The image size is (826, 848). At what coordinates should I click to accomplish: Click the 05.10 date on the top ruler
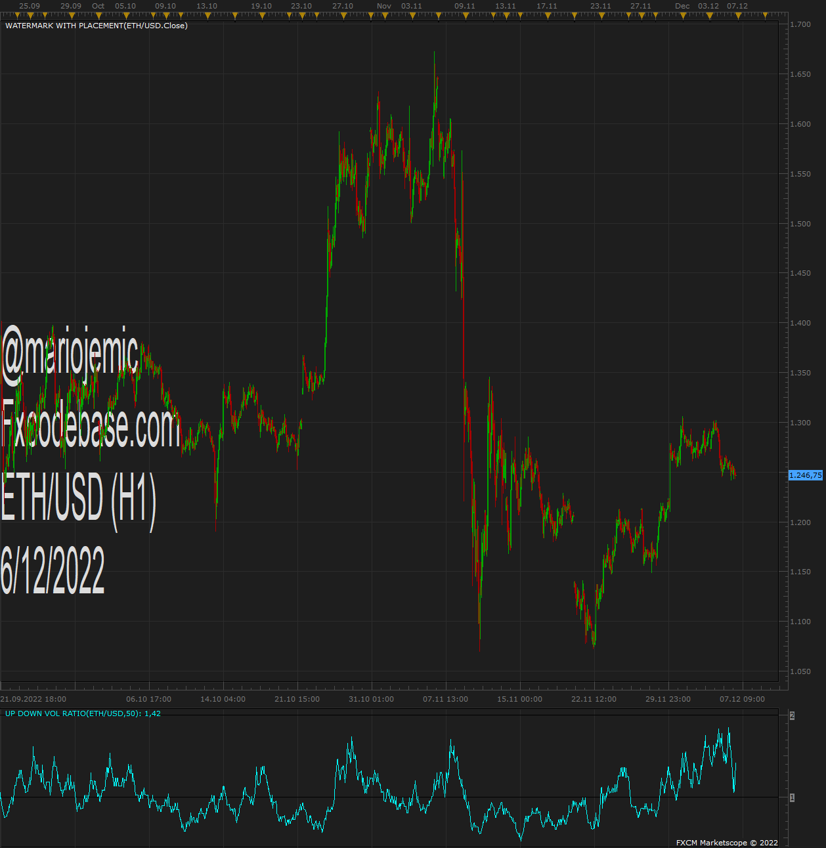[x=125, y=6]
